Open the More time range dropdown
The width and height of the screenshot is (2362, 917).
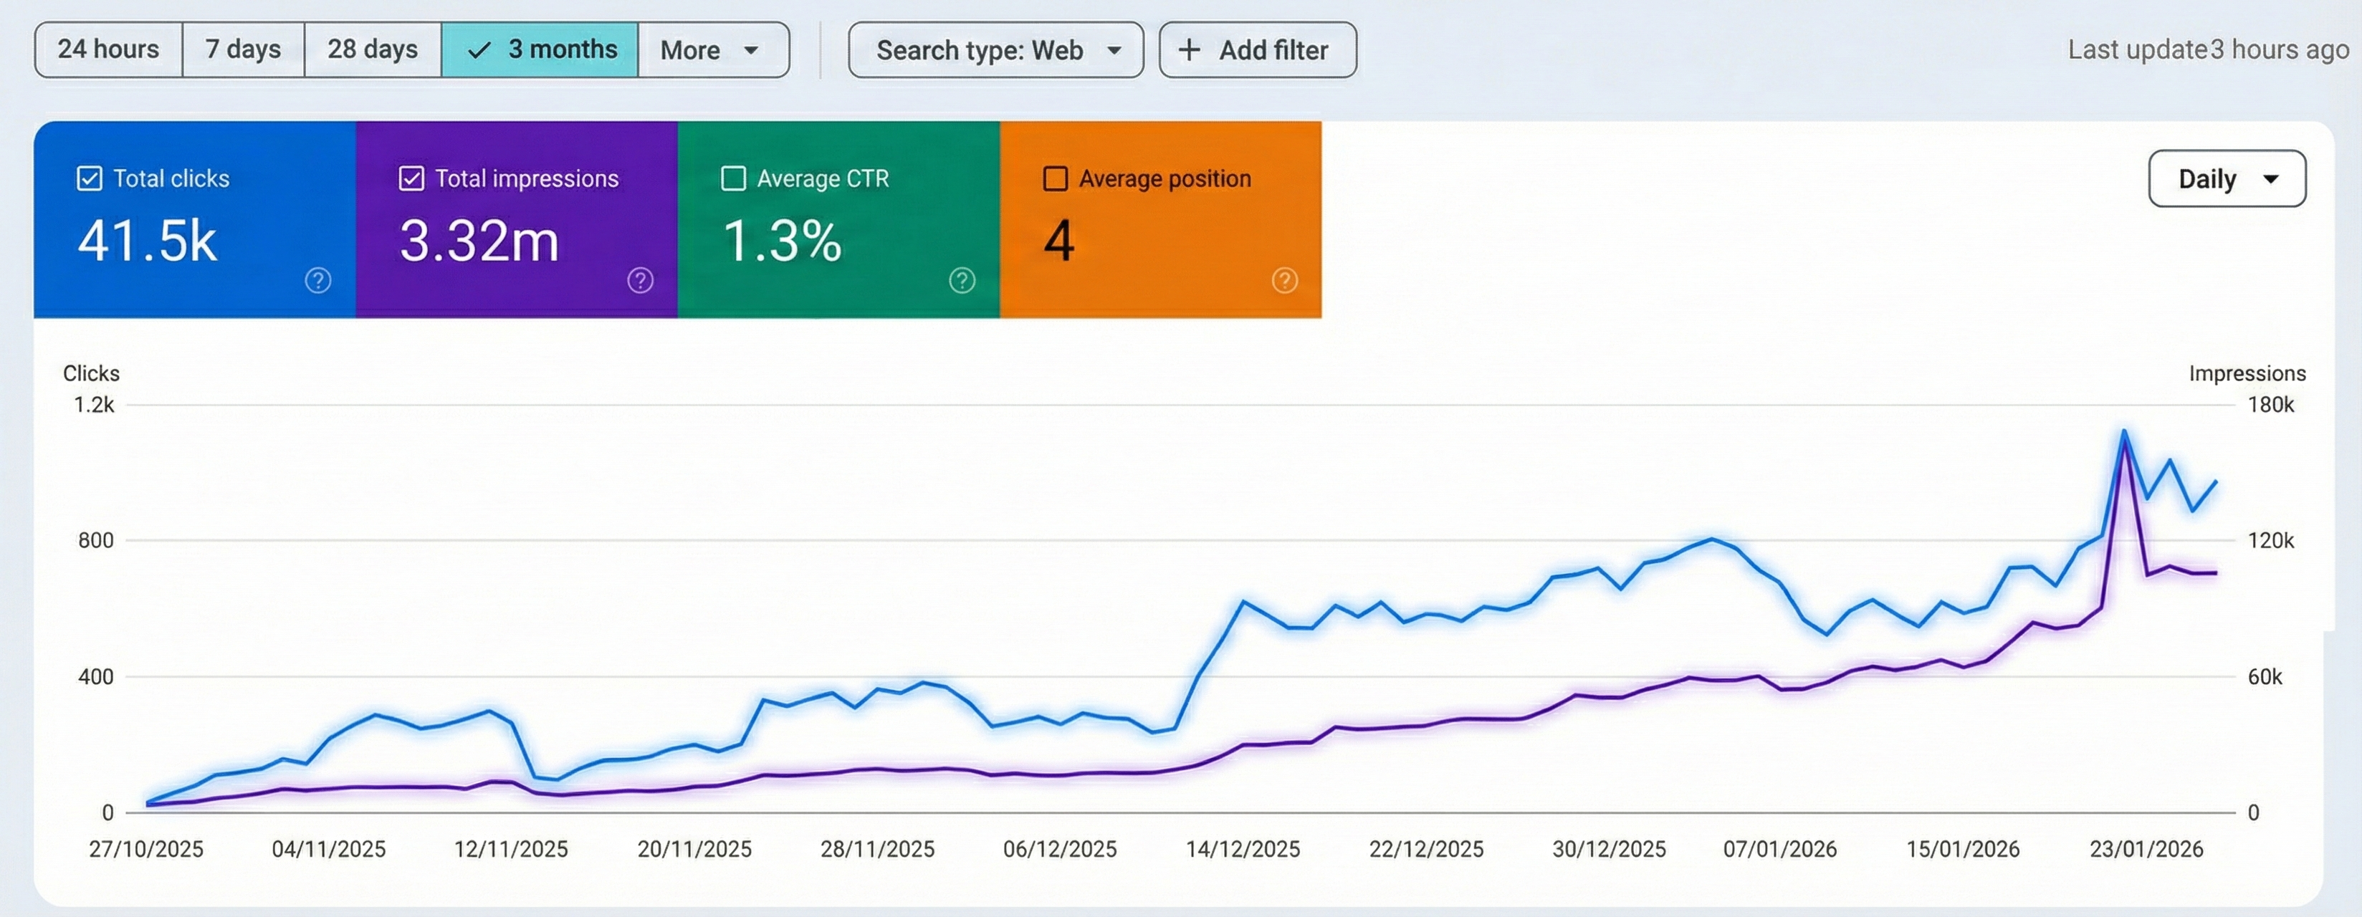(714, 50)
